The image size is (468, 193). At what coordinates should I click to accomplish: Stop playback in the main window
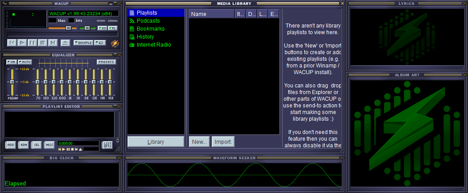(x=43, y=43)
